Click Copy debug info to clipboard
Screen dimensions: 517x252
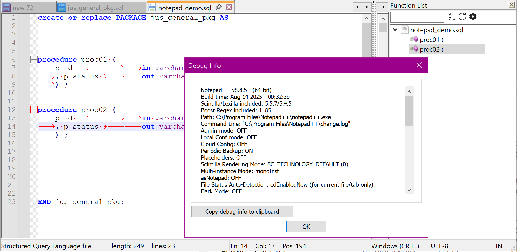tap(242, 211)
